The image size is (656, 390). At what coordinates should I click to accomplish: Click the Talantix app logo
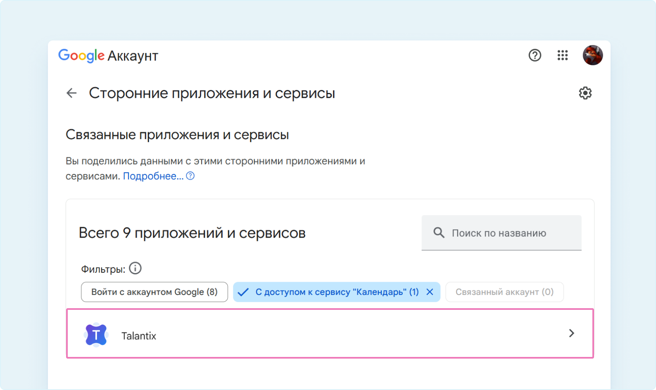[x=96, y=335]
